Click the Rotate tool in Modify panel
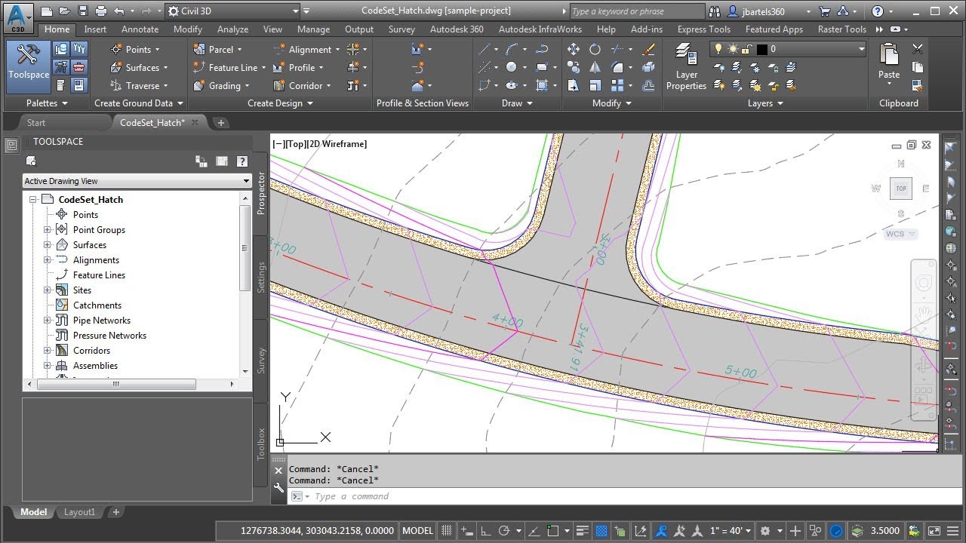This screenshot has height=543, width=966. click(x=595, y=49)
